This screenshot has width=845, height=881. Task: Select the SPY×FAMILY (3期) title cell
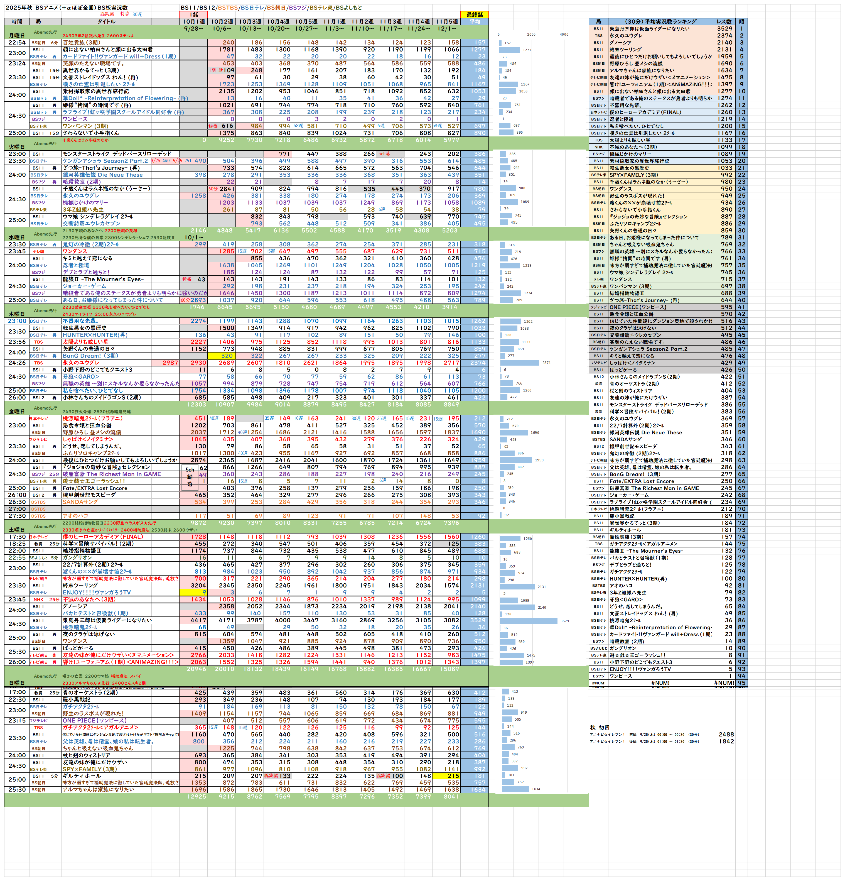coord(90,769)
